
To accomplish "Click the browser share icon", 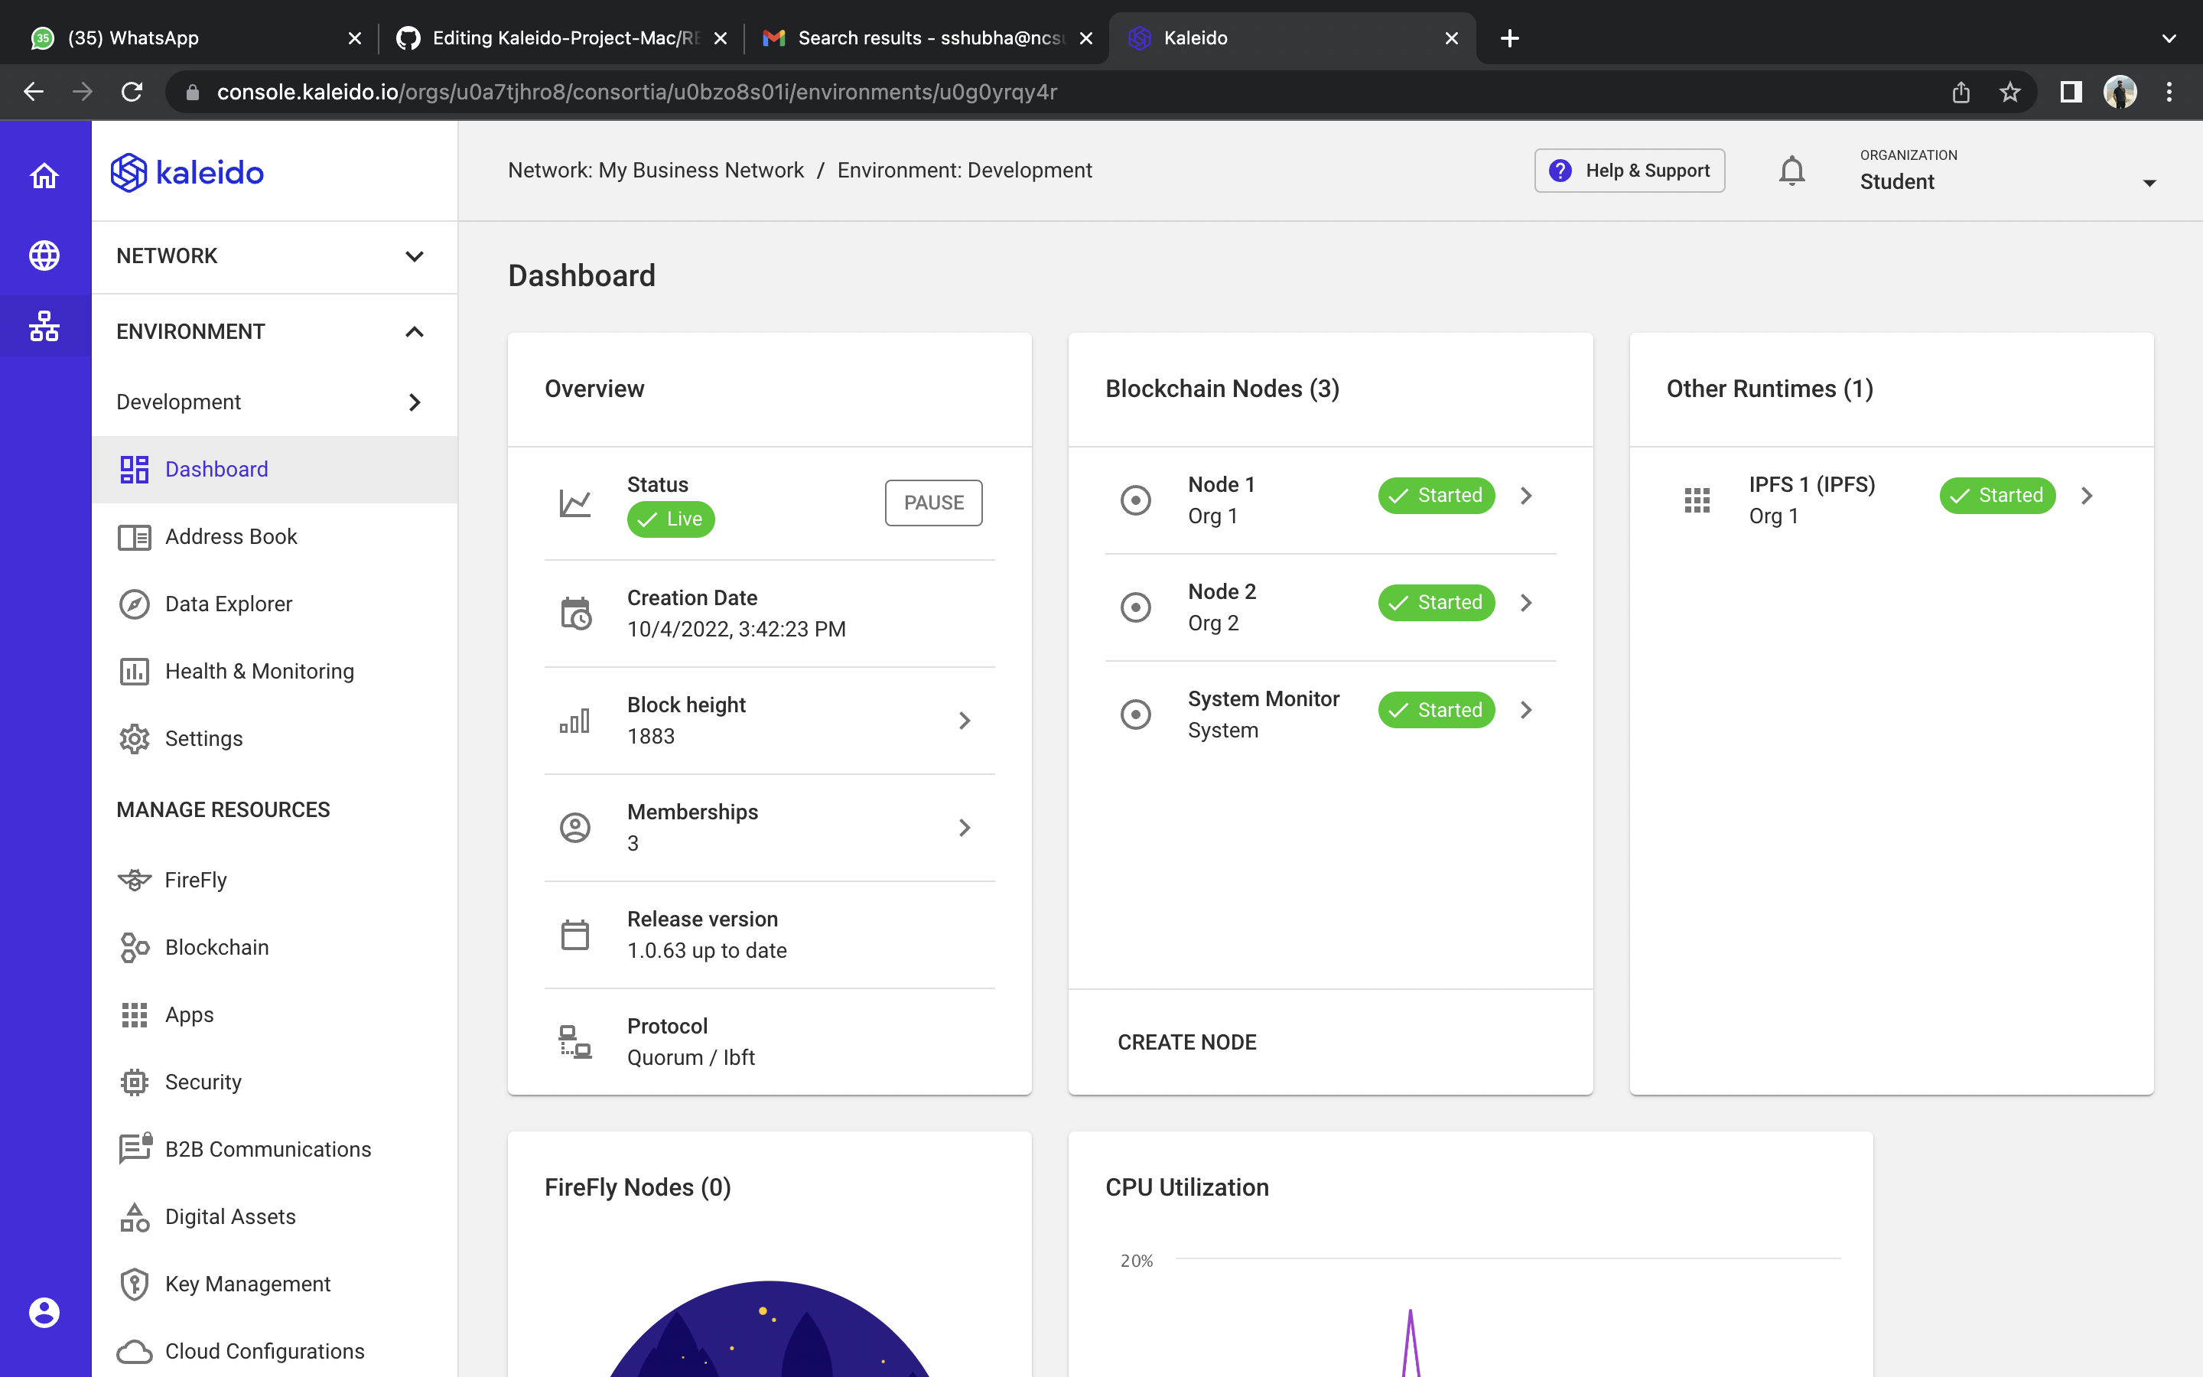I will click(x=1961, y=92).
